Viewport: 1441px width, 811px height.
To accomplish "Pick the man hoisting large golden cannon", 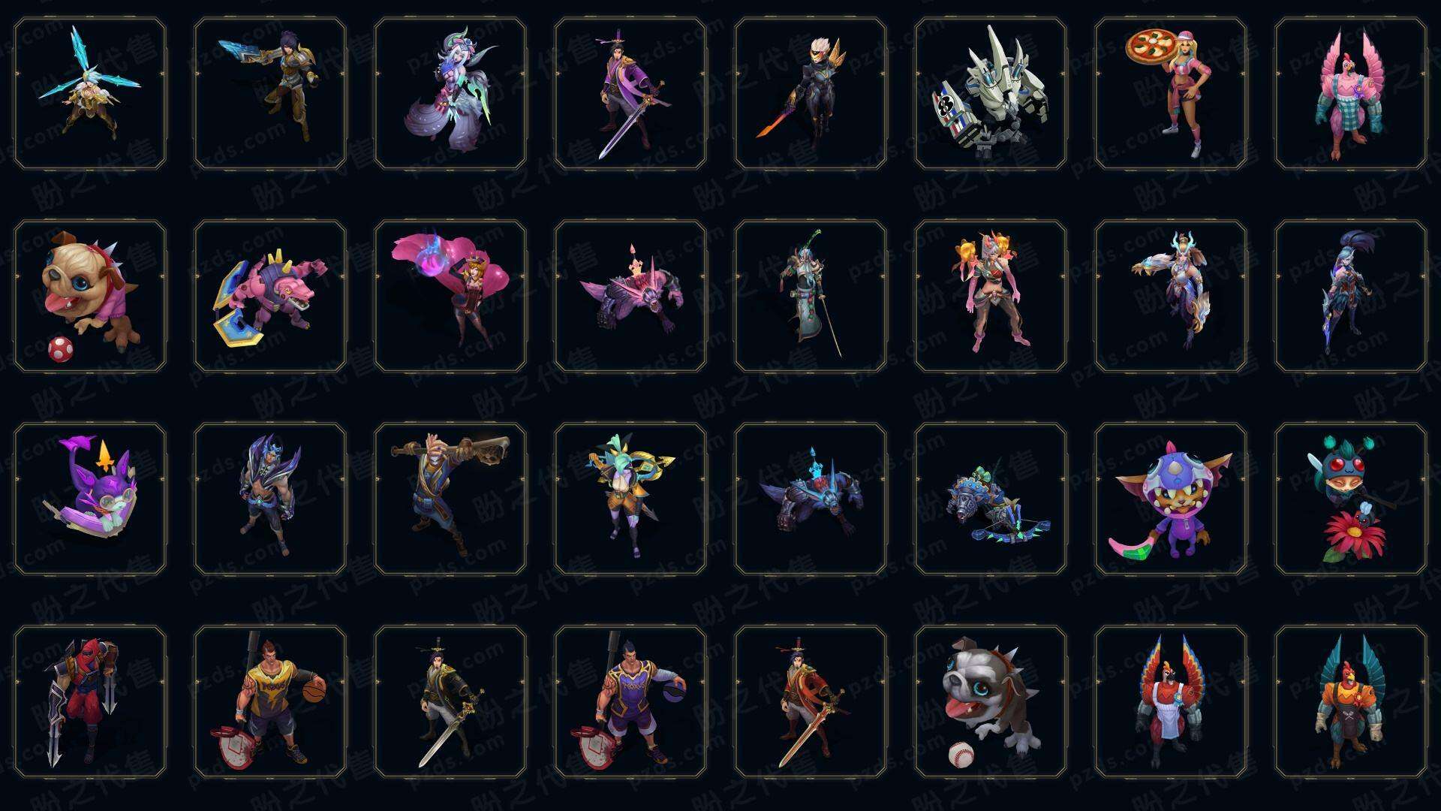I will 450,499.
